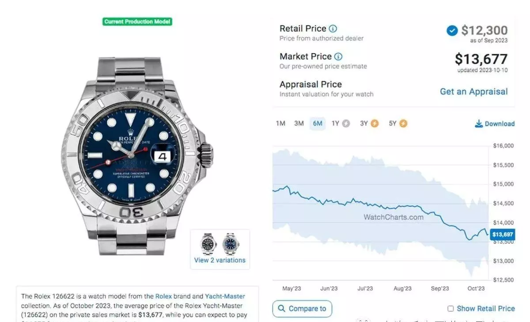Click the blue dial variation thumbnail

pyautogui.click(x=231, y=243)
